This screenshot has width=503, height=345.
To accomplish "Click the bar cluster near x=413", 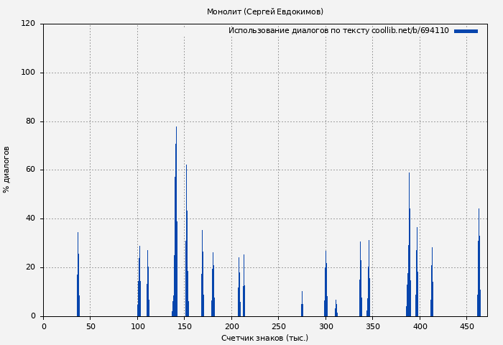I will click(x=432, y=287).
